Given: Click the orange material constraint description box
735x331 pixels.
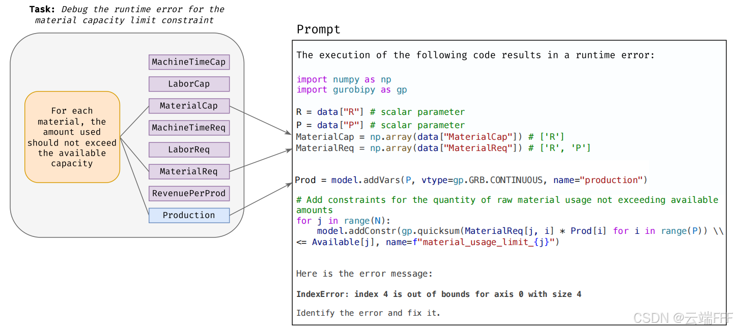Looking at the screenshot, I should tap(72, 137).
